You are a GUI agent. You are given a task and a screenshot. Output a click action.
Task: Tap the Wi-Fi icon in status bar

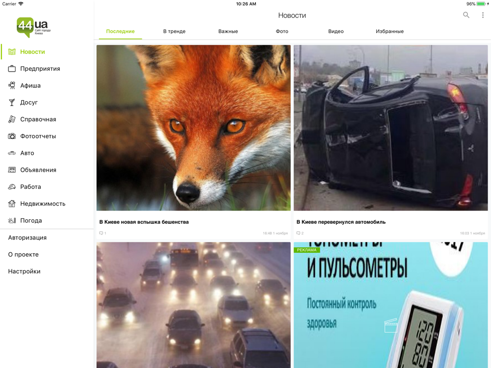point(21,4)
